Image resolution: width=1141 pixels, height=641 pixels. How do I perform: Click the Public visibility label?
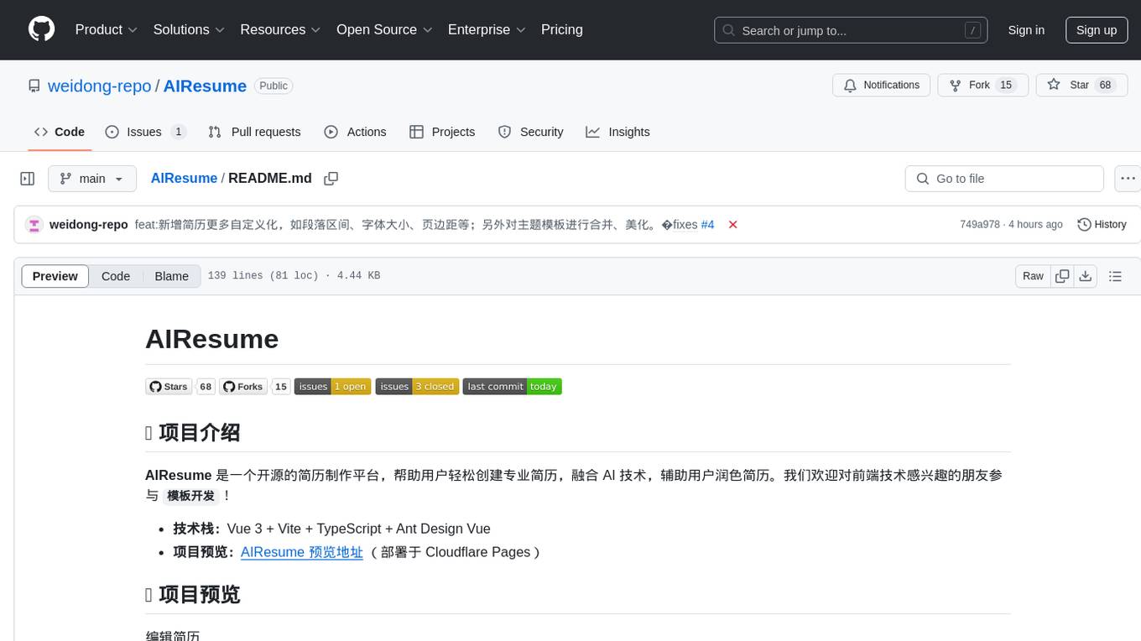point(274,86)
